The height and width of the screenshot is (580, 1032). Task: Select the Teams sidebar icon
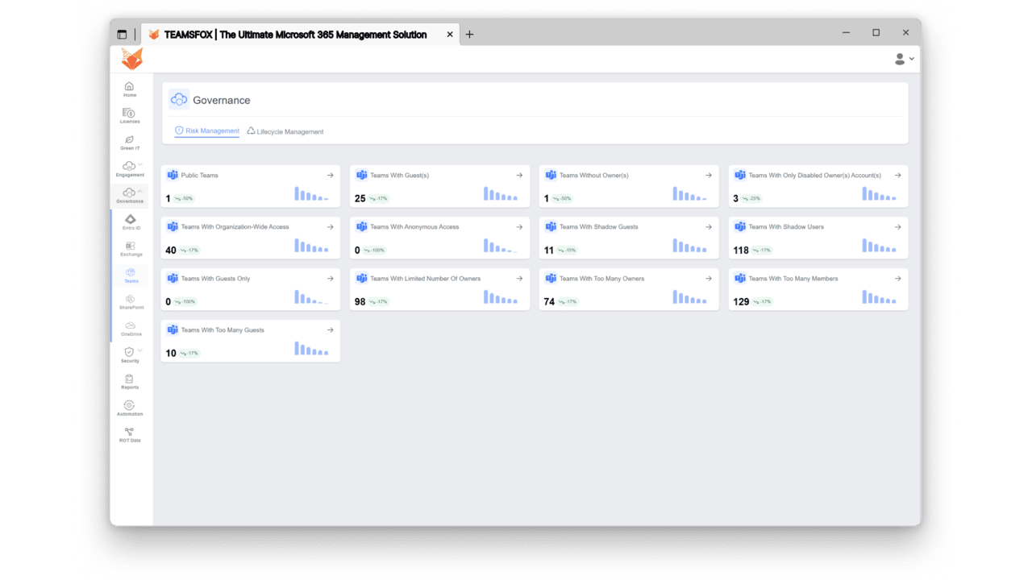point(131,275)
